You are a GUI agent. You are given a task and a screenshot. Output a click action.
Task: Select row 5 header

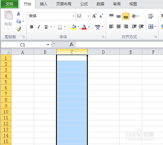click(6, 82)
